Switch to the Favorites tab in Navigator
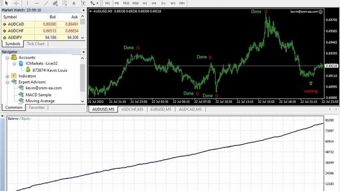 click(37, 107)
